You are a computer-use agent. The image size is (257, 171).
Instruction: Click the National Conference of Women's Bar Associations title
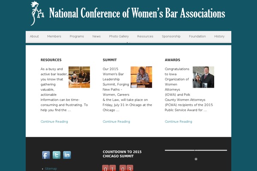point(137,13)
